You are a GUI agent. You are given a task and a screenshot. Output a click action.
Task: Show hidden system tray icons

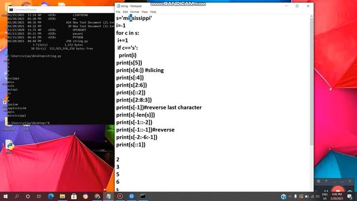pyautogui.click(x=290, y=197)
